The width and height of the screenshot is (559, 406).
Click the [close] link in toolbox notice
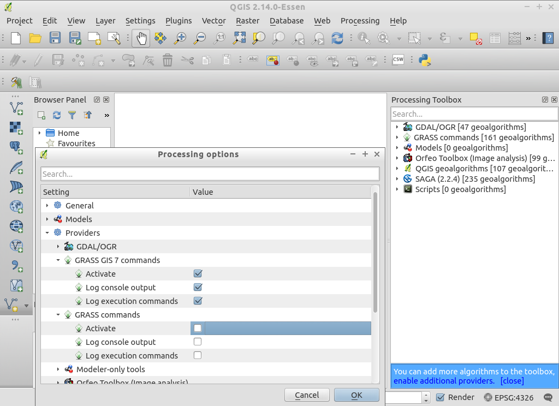512,381
